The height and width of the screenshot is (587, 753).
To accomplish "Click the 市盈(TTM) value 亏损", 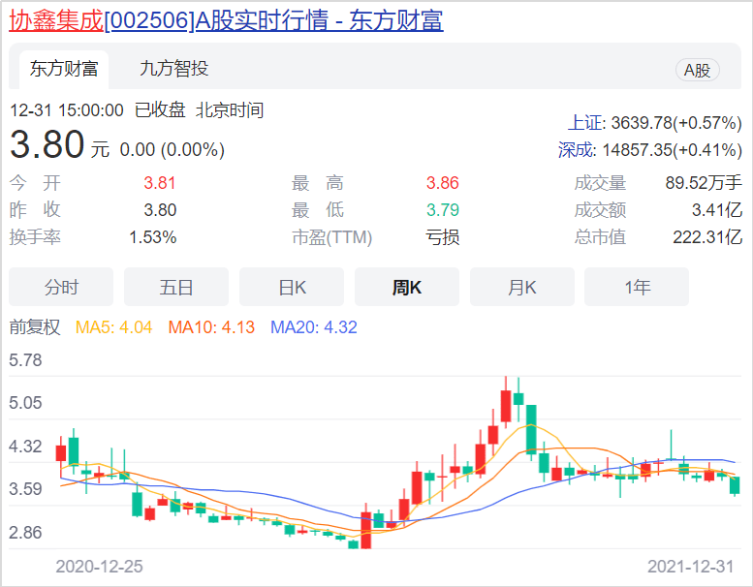I will (443, 237).
